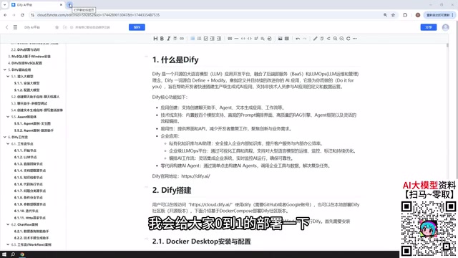Screen dimensions: 458x258
Task: Jump to outline item 6.1.11 Http请求节点
Action: click(30, 218)
